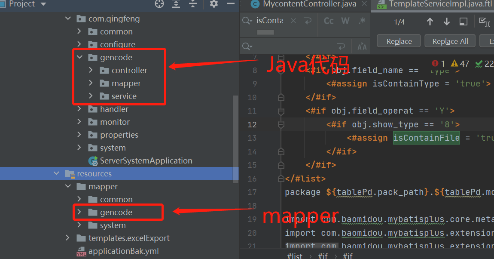Click the errors count indicator
Viewport: 494px width, 259px height.
pos(439,64)
